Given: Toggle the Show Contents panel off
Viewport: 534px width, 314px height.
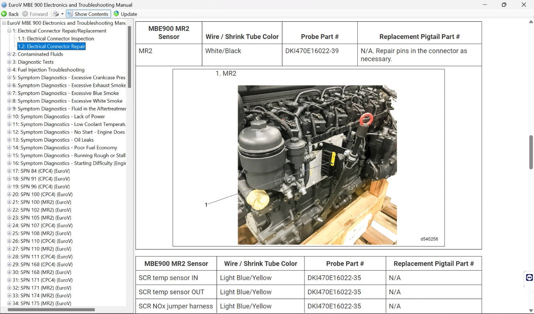Looking at the screenshot, I should 88,14.
